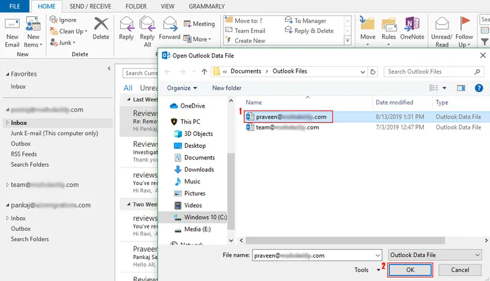Forward the selected email

pyautogui.click(x=170, y=29)
